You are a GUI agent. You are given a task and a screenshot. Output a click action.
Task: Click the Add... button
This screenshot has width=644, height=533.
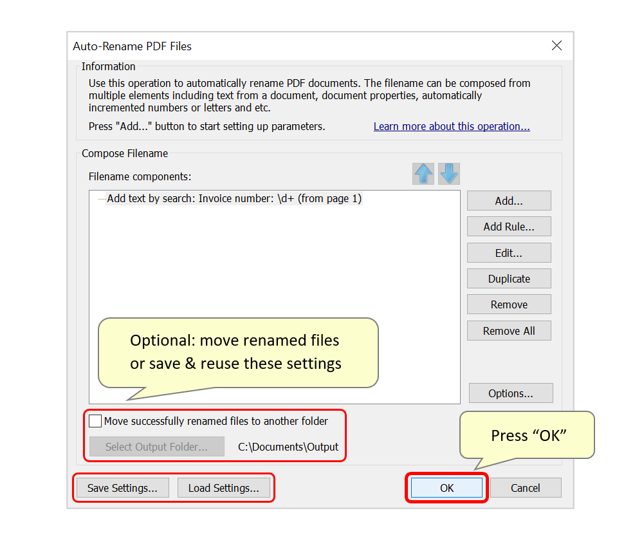[509, 201]
